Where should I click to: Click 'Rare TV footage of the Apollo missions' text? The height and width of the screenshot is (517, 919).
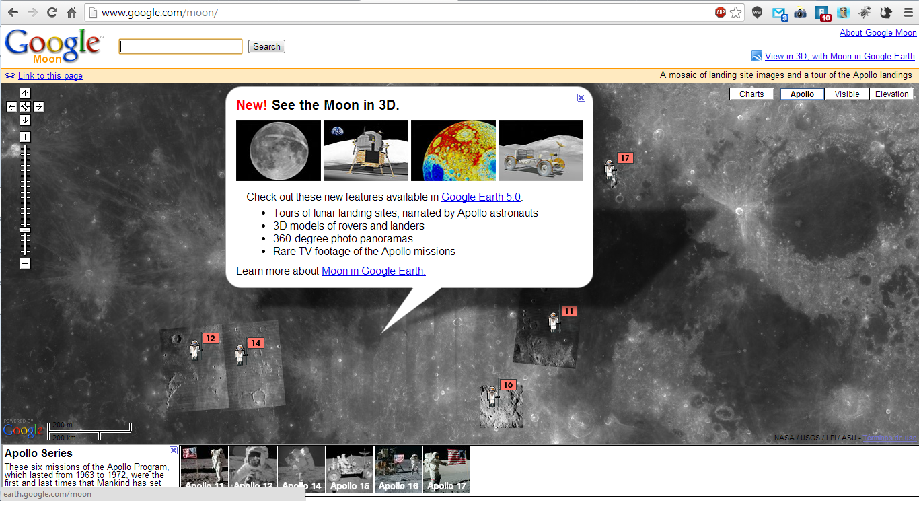[364, 251]
